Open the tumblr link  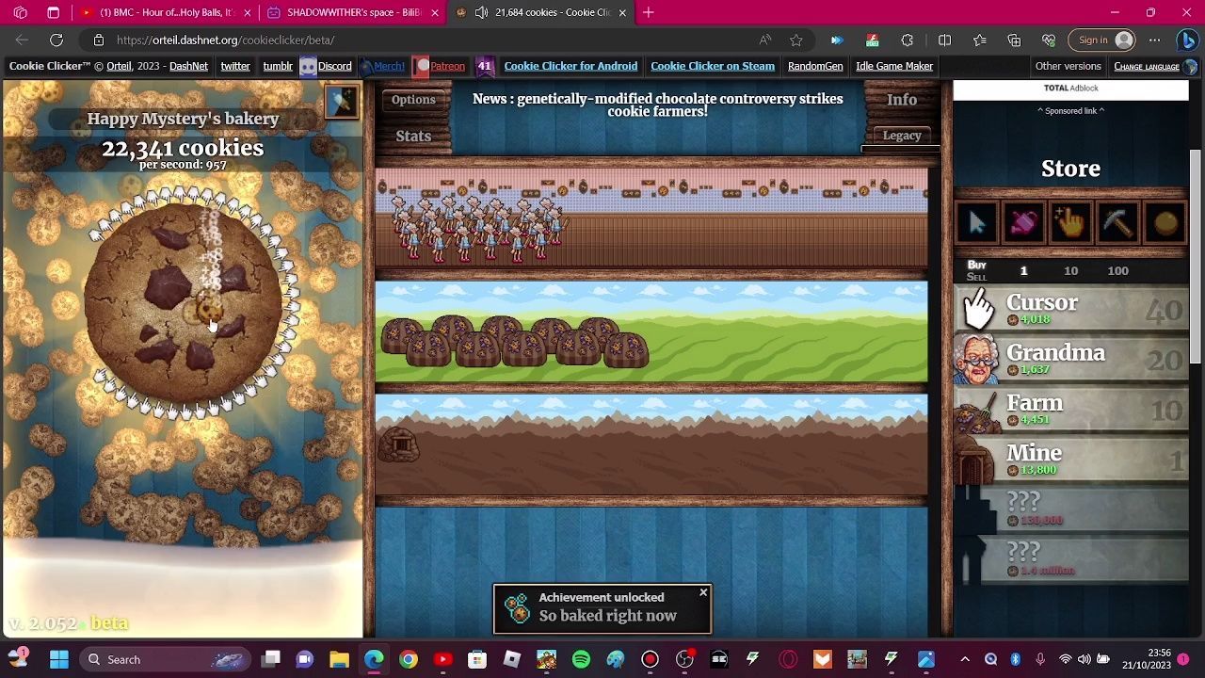click(277, 66)
